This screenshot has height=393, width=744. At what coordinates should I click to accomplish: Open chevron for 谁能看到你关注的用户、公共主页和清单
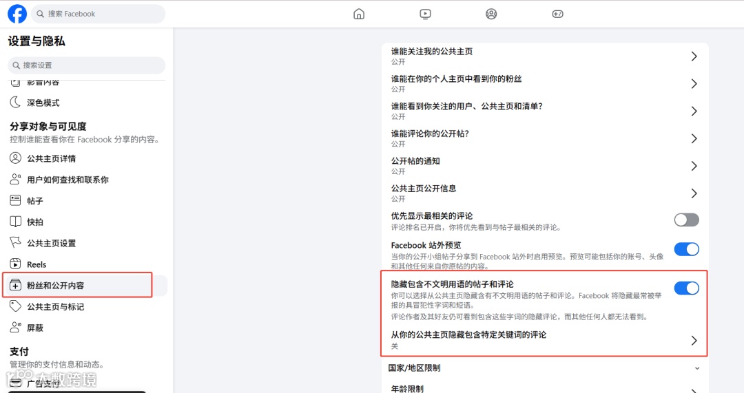(694, 111)
